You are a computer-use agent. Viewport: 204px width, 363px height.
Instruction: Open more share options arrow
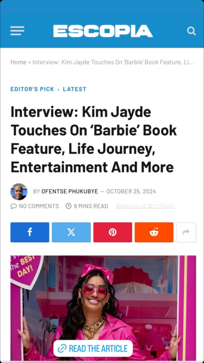186,232
